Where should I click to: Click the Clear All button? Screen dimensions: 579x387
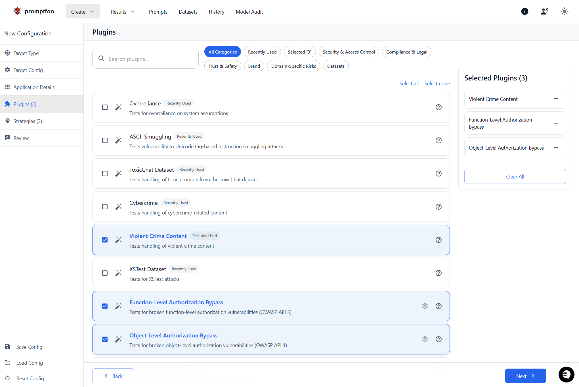point(515,177)
